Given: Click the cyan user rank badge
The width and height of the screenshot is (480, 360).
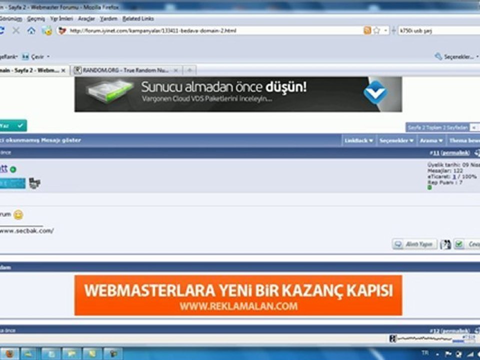Looking at the screenshot, I should 12,183.
